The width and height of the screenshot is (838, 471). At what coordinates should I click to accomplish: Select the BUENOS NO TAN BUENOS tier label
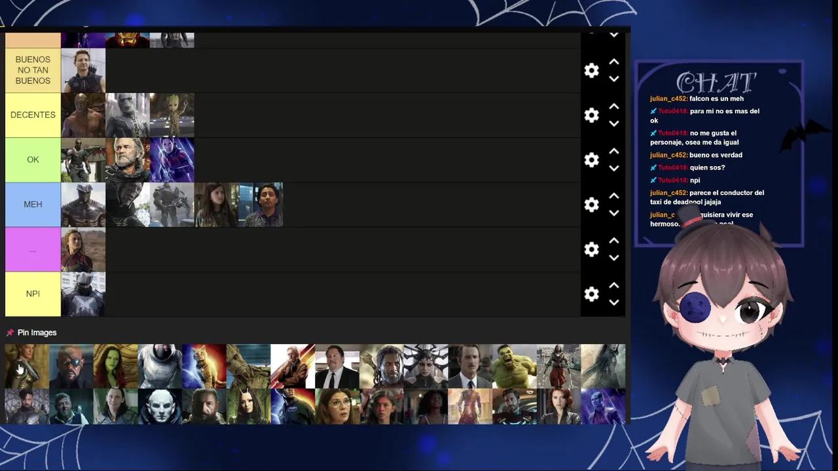(x=33, y=70)
